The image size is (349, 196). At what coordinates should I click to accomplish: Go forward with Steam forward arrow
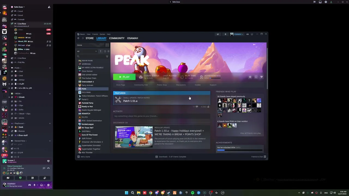click(x=83, y=38)
